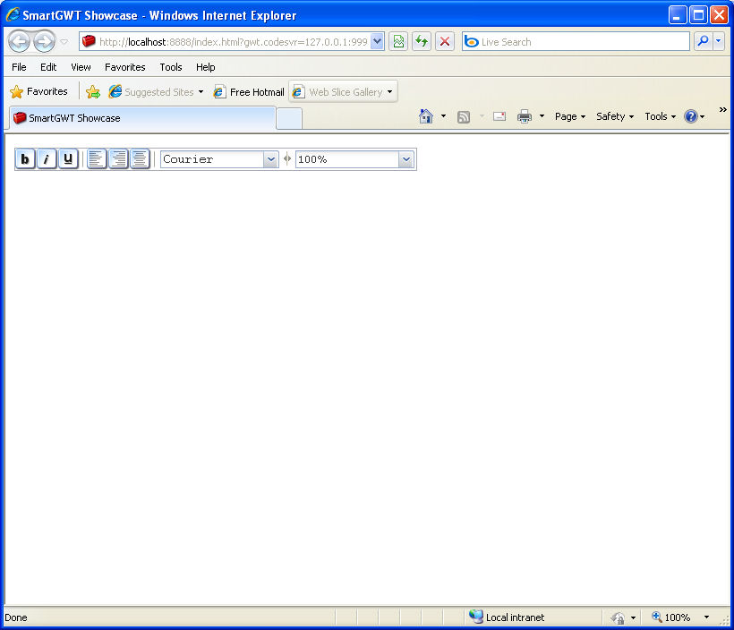The width and height of the screenshot is (734, 630).
Task: Click the Local intranet zone indicator
Action: [507, 617]
